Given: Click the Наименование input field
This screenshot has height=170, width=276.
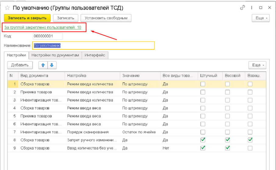Looking at the screenshot, I should tap(94, 45).
